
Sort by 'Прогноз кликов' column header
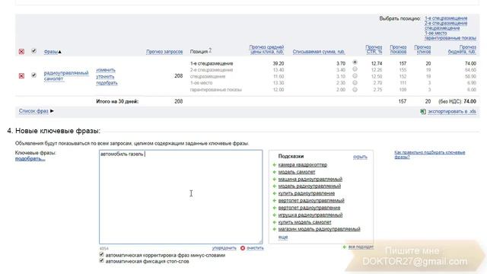(x=422, y=49)
